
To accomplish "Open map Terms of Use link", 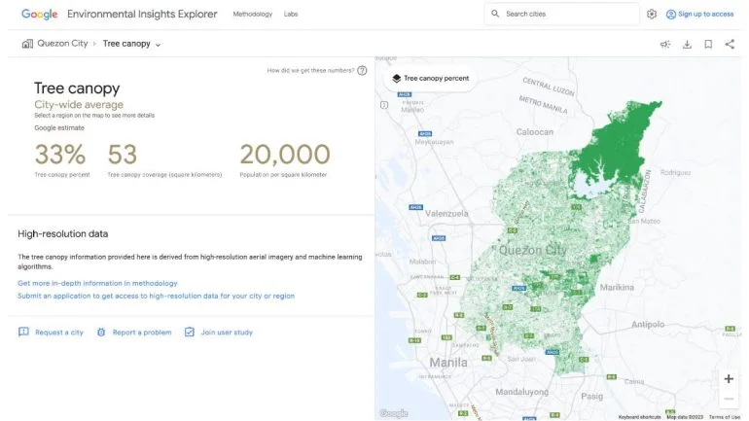I will point(724,417).
